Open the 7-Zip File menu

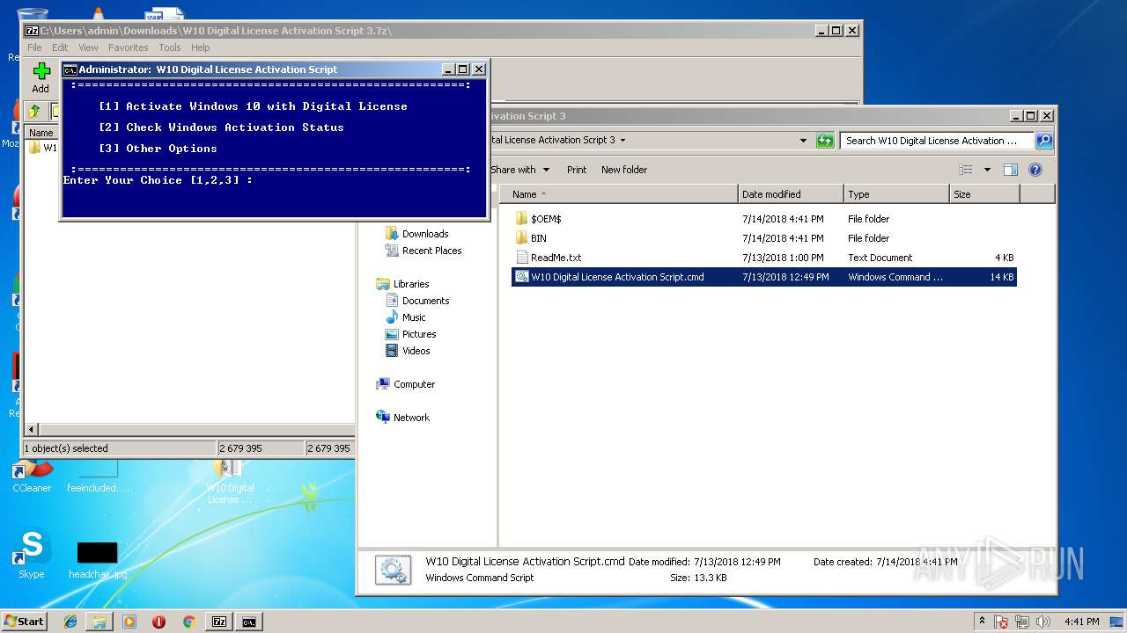34,47
